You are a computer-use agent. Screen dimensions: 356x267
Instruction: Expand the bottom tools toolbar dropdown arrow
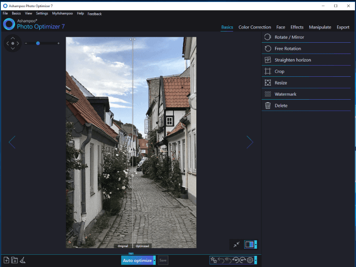coord(256,260)
